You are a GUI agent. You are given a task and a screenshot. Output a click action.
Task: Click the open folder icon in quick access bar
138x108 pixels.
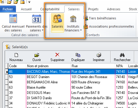[x=9, y=2]
